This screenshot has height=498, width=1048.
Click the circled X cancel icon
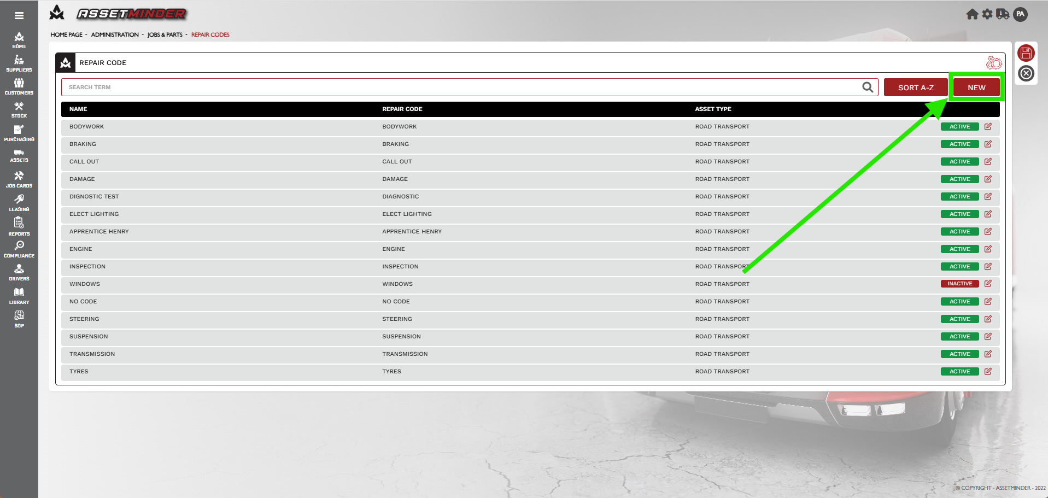(1026, 73)
